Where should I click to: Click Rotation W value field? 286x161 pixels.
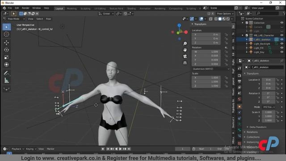tap(206, 52)
